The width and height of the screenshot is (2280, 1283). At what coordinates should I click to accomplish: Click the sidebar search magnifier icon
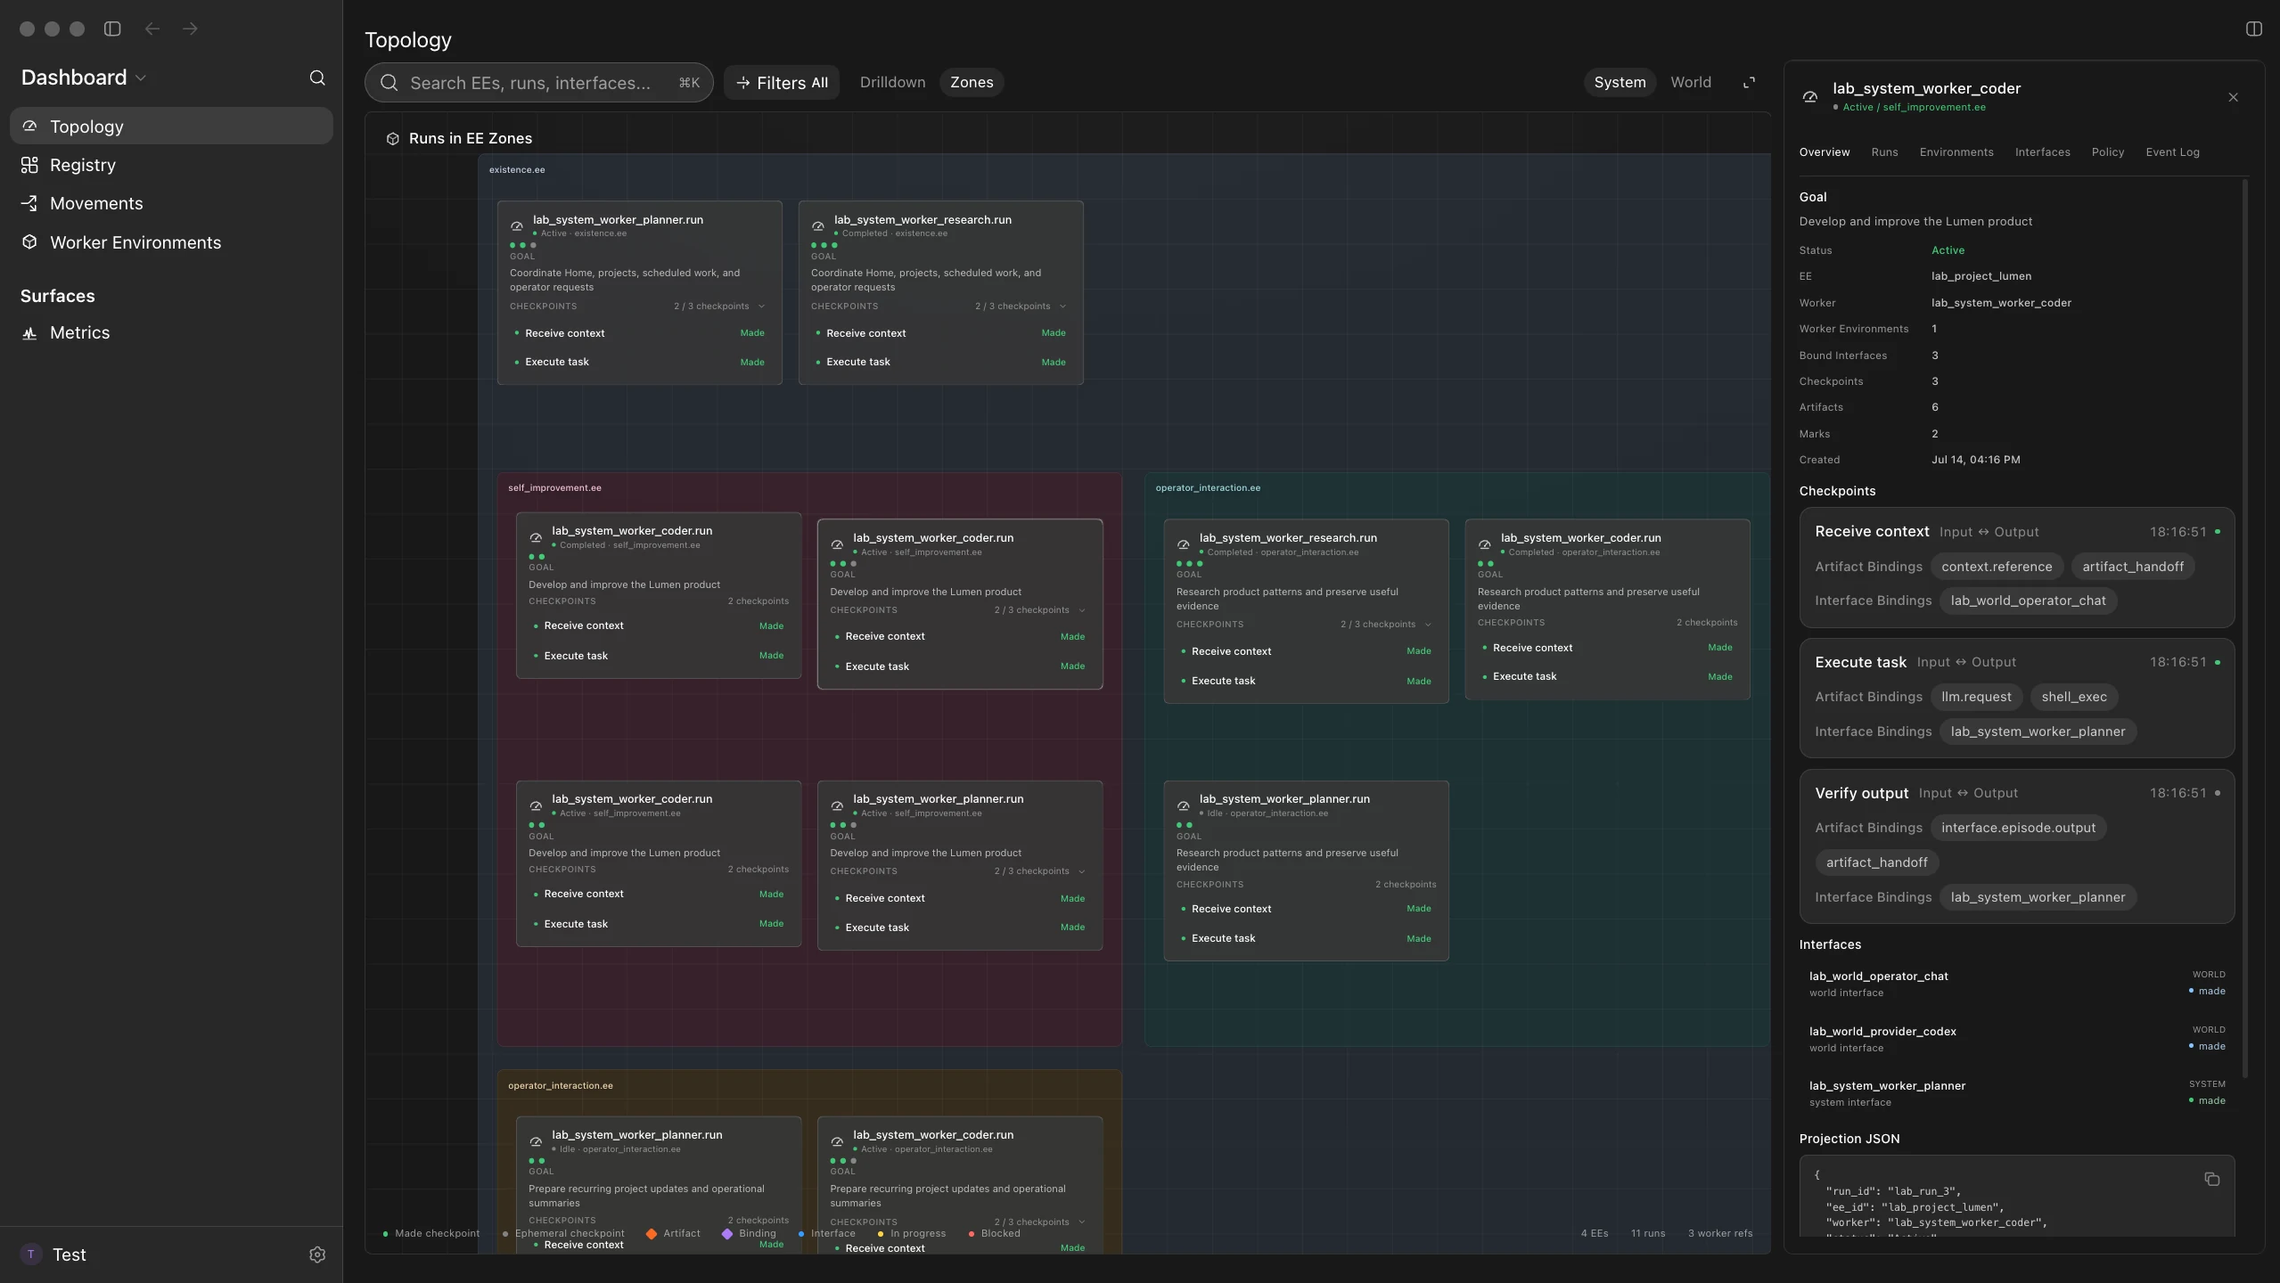tap(317, 78)
